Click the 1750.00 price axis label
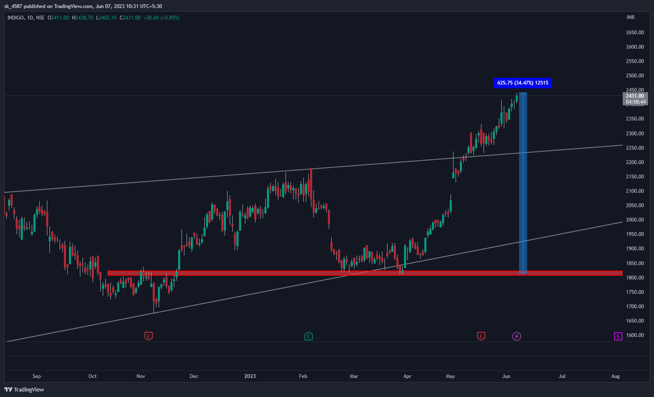Screen dimensions: 654x397 click(635, 292)
